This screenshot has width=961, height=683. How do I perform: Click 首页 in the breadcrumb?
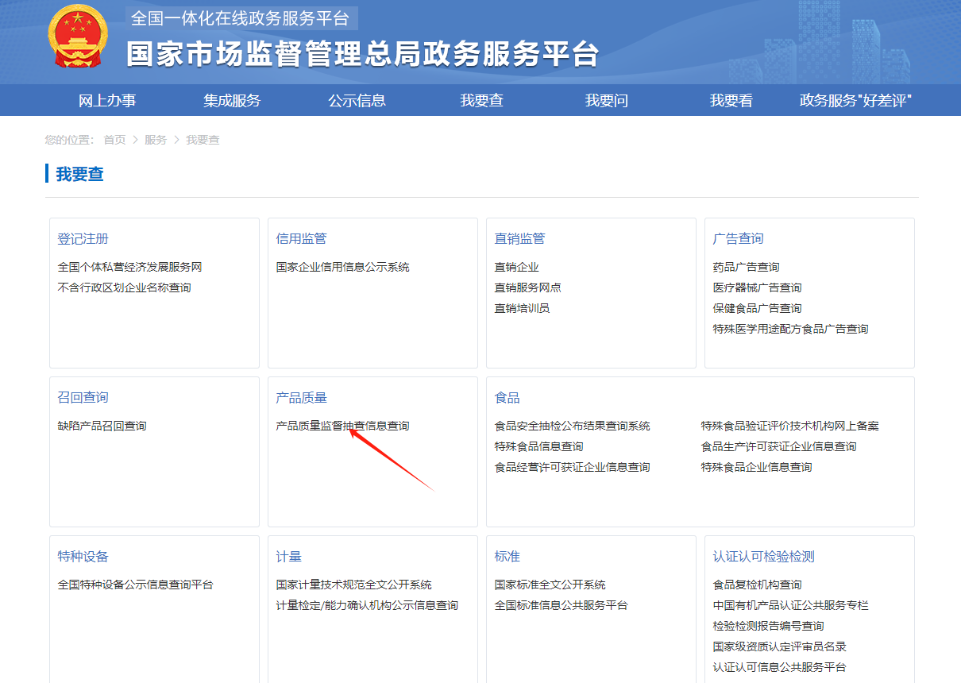click(x=114, y=140)
